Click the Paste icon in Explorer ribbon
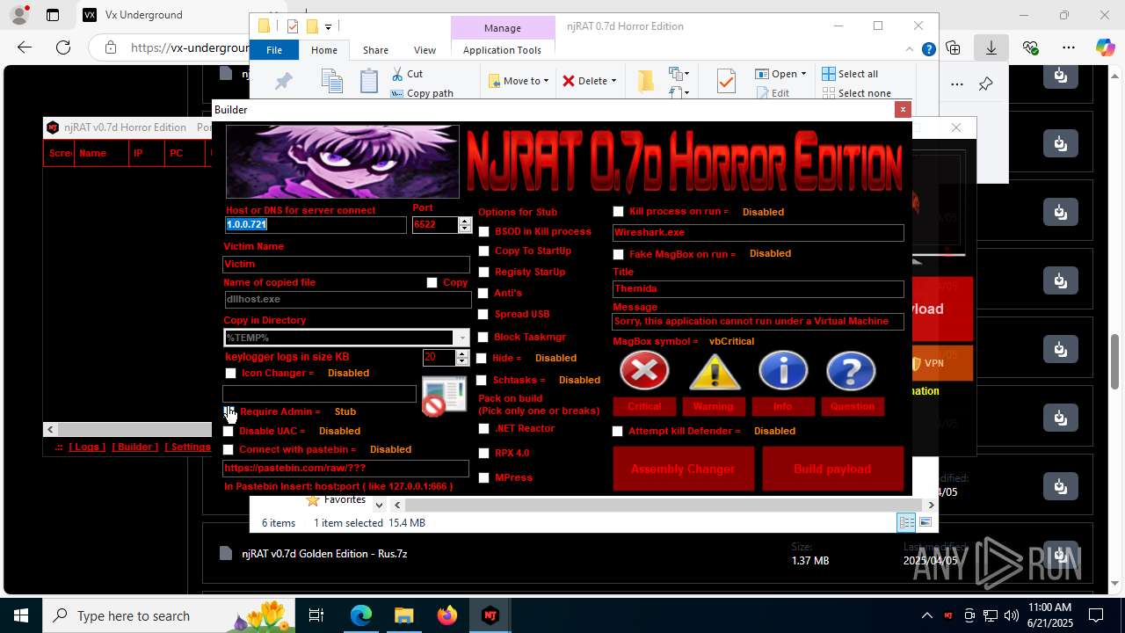This screenshot has height=633, width=1125. 369,82
